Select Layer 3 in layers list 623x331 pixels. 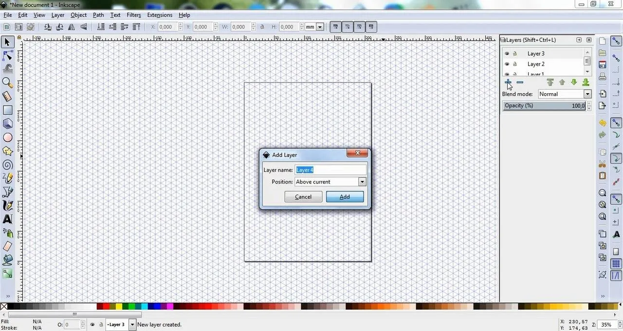543,53
